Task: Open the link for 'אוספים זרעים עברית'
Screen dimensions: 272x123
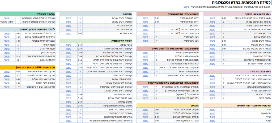Action: [x=68, y=18]
